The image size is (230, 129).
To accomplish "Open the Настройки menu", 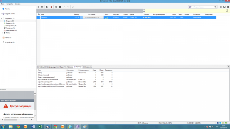I will coord(9,4).
